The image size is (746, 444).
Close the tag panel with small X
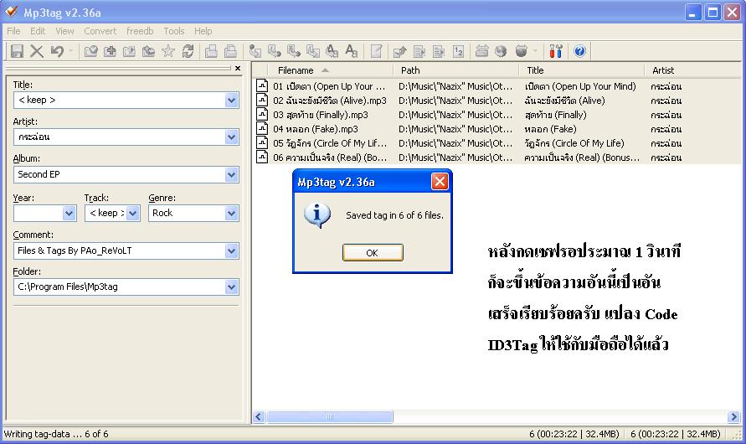coord(238,69)
